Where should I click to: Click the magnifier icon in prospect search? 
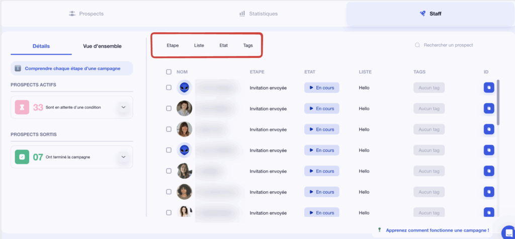pos(417,45)
